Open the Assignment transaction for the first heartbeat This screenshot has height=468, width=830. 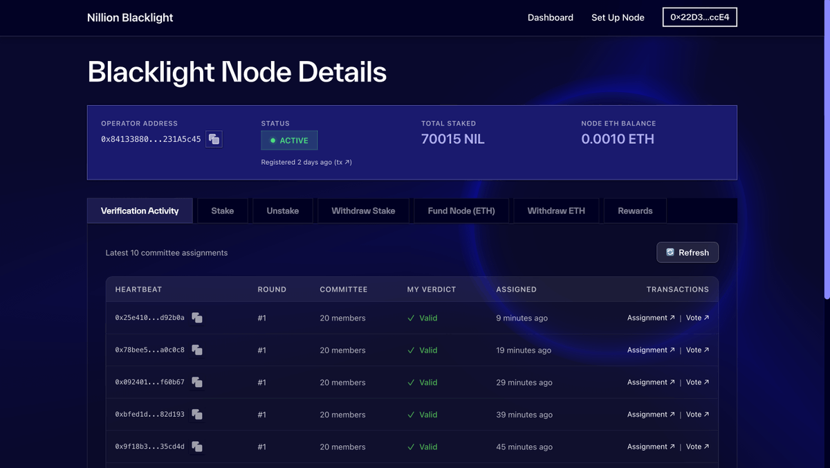[650, 318]
